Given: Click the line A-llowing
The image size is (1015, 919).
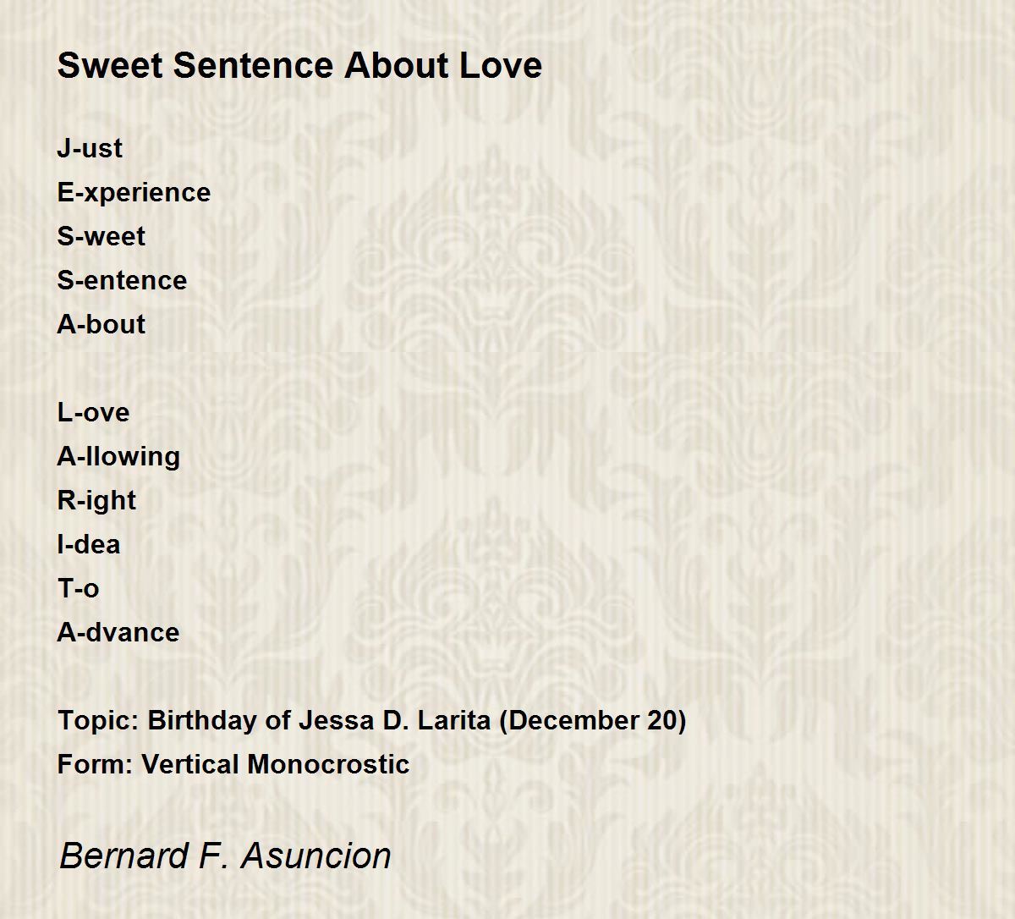Looking at the screenshot, I should coord(118,456).
